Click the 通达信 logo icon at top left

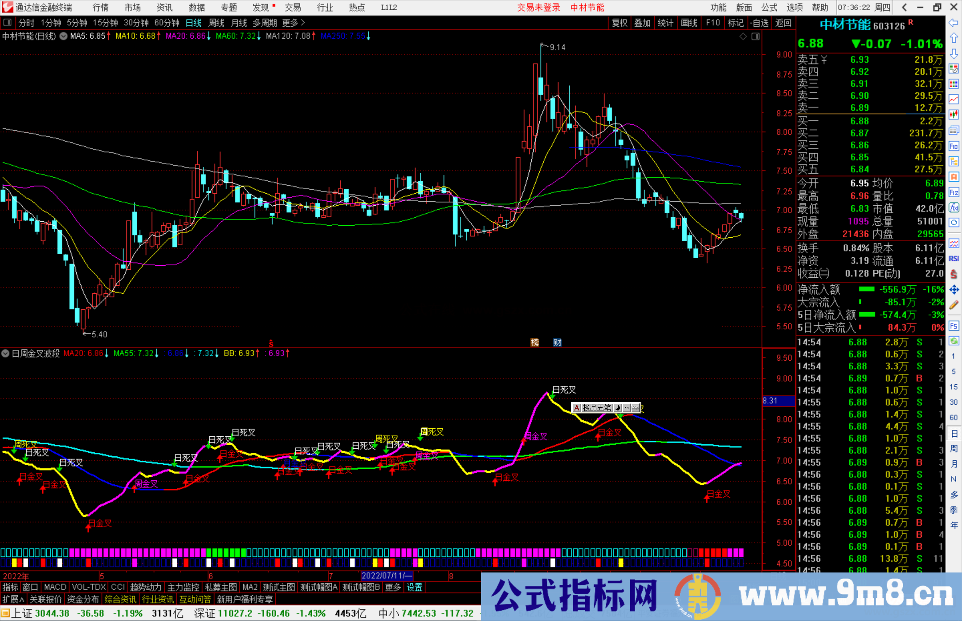[7, 7]
